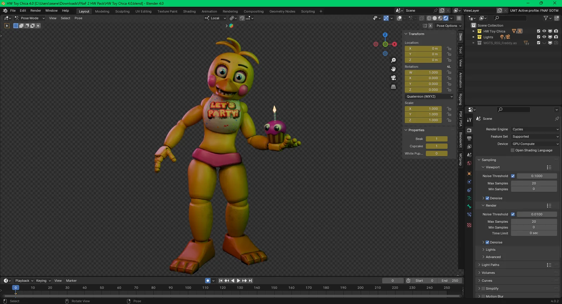Open the timeline Playback popover

pyautogui.click(x=24, y=281)
